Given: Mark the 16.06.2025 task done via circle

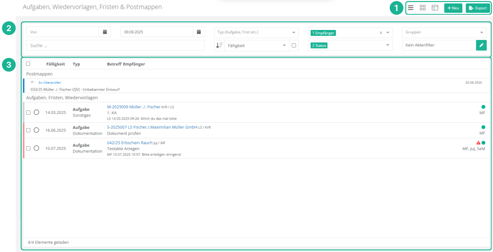Looking at the screenshot, I should pyautogui.click(x=36, y=130).
